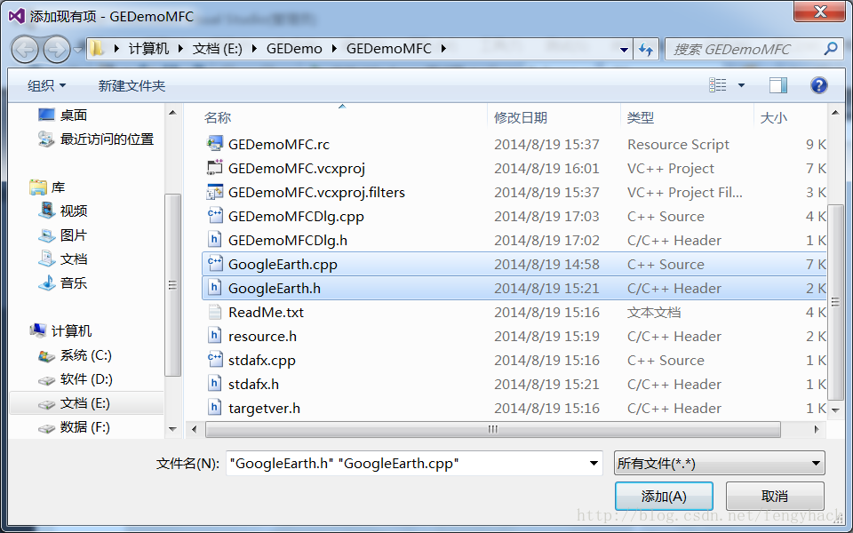The width and height of the screenshot is (853, 533).
Task: Click the horizontal scrollbar of the file list
Action: tap(492, 429)
